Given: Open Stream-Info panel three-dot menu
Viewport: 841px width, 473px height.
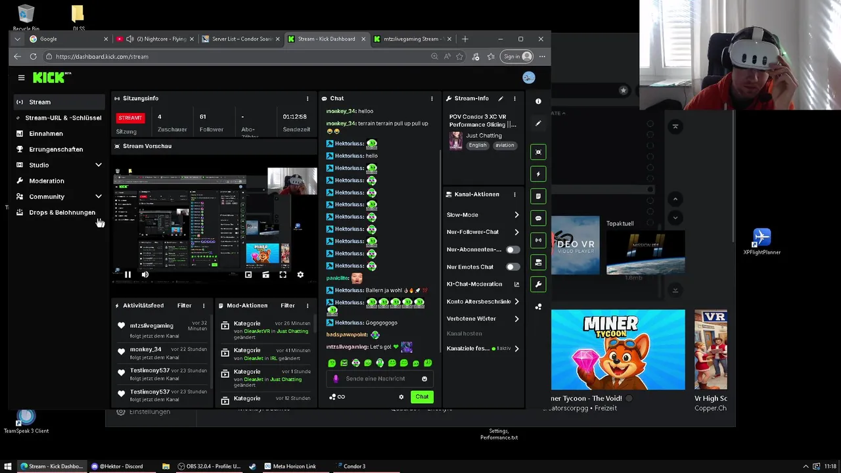Looking at the screenshot, I should (514, 99).
